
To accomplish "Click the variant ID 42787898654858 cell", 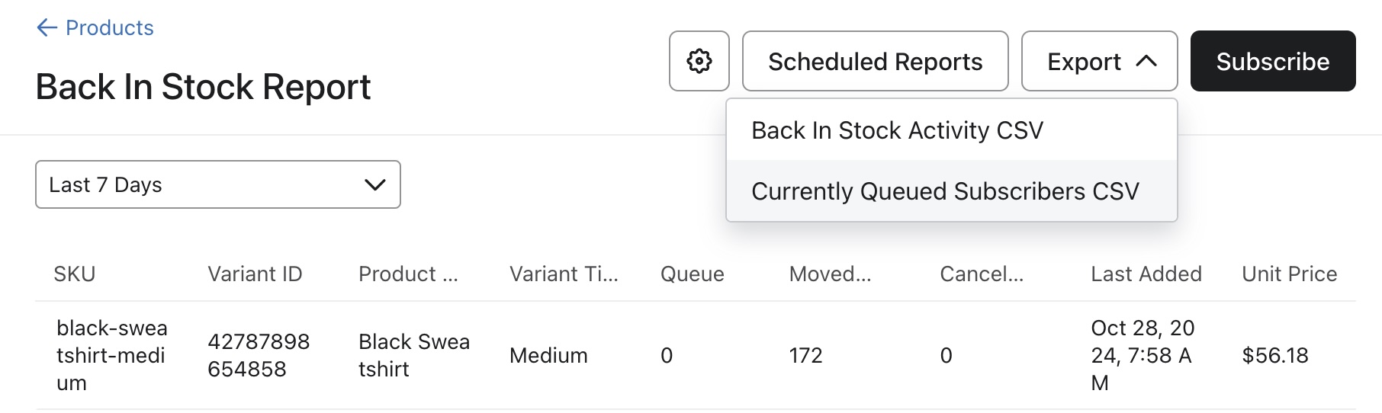I will pos(259,355).
